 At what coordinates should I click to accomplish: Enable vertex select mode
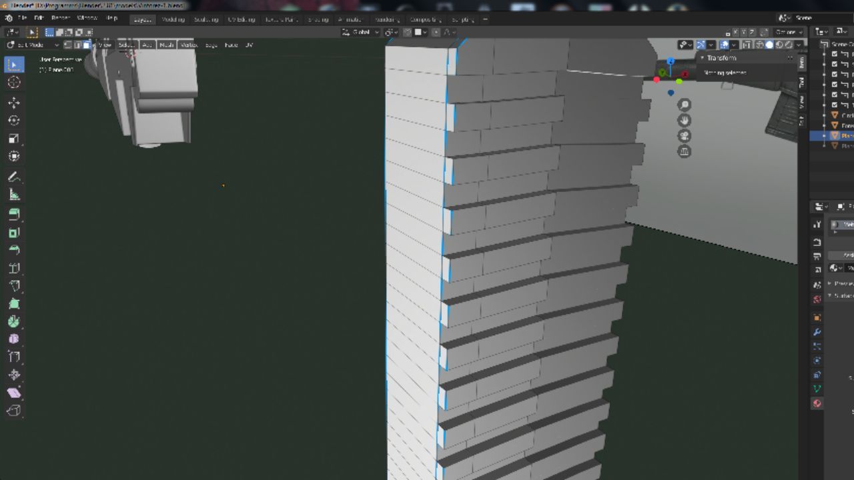tap(68, 45)
